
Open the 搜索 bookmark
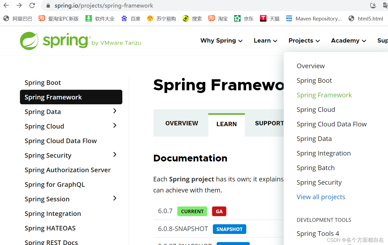coord(192,19)
